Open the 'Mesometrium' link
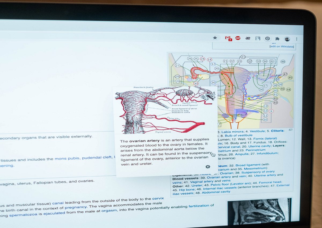 tap(255, 169)
